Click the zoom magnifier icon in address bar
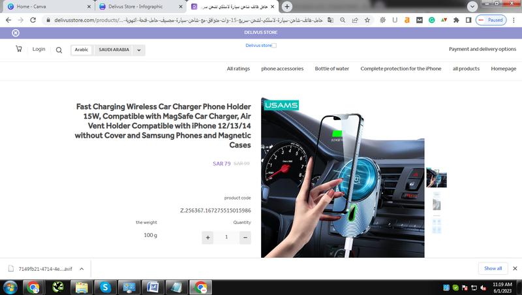The height and width of the screenshot is (295, 522). (343, 20)
